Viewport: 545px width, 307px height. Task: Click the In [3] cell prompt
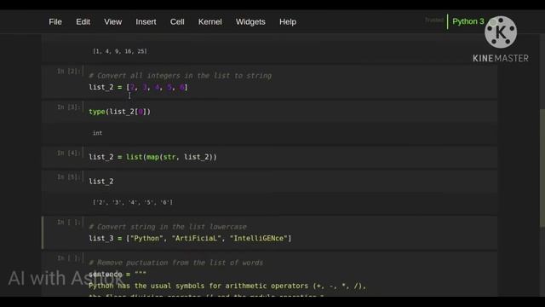pos(70,107)
